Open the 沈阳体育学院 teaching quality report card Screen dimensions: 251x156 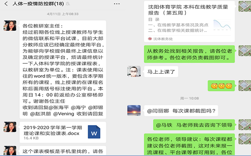point(189,21)
